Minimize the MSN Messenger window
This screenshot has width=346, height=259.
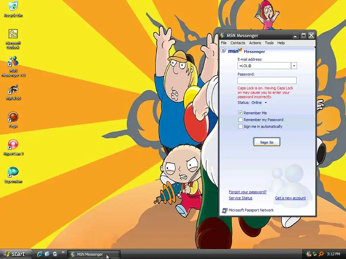click(295, 35)
